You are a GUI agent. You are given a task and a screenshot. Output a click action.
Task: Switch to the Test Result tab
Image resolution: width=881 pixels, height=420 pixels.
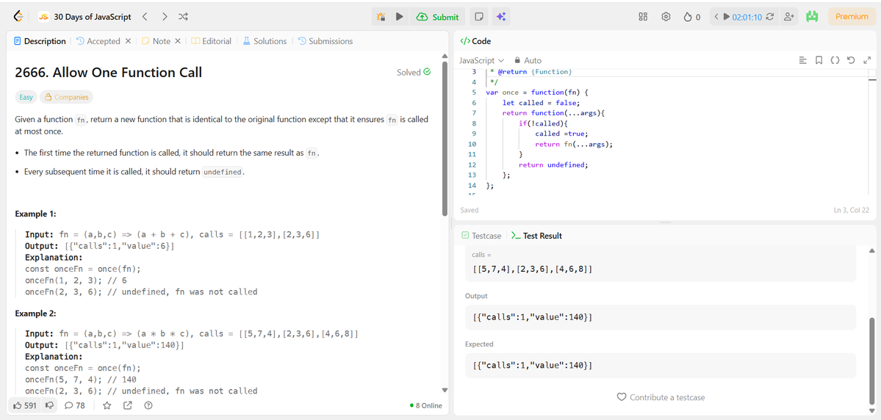(536, 236)
